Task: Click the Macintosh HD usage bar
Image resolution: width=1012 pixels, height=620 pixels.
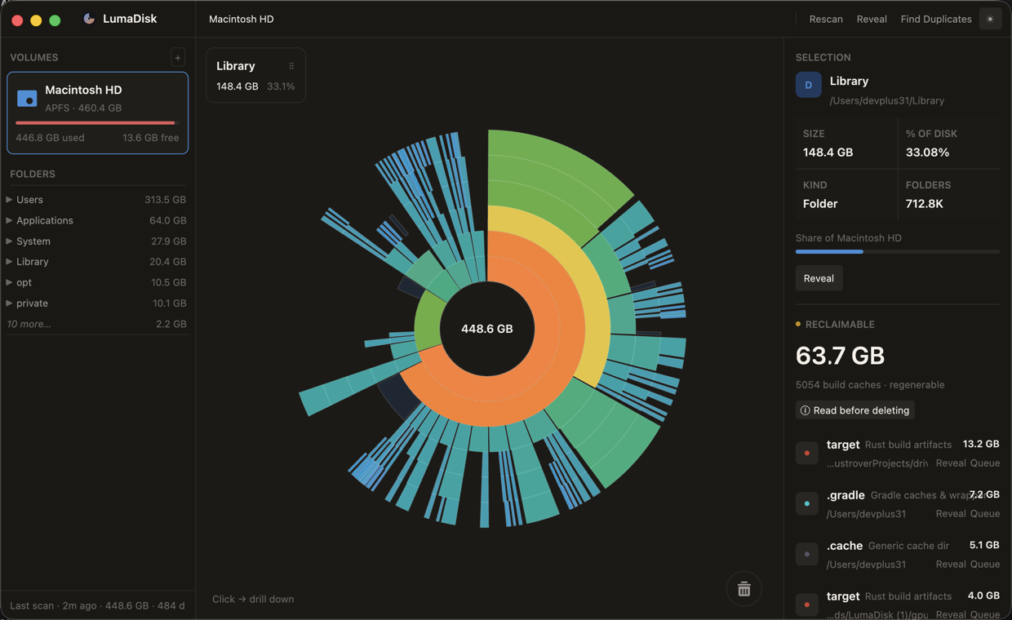Action: pos(97,123)
